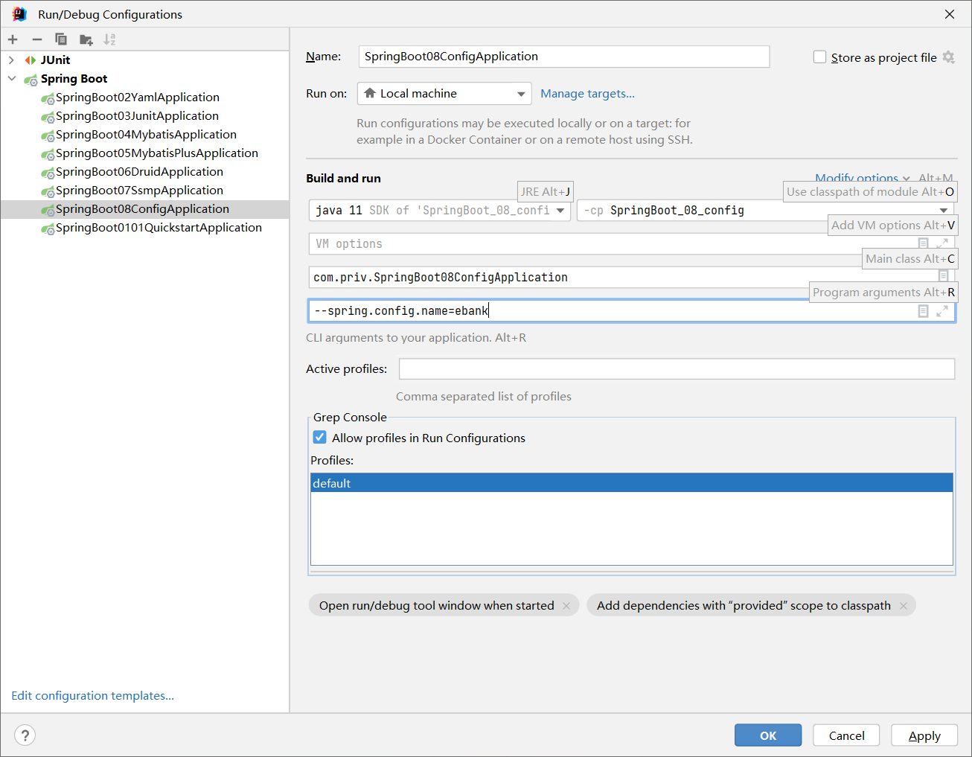Select SpringBoot07SsmpApplication configuration
972x757 pixels.
pyautogui.click(x=139, y=191)
